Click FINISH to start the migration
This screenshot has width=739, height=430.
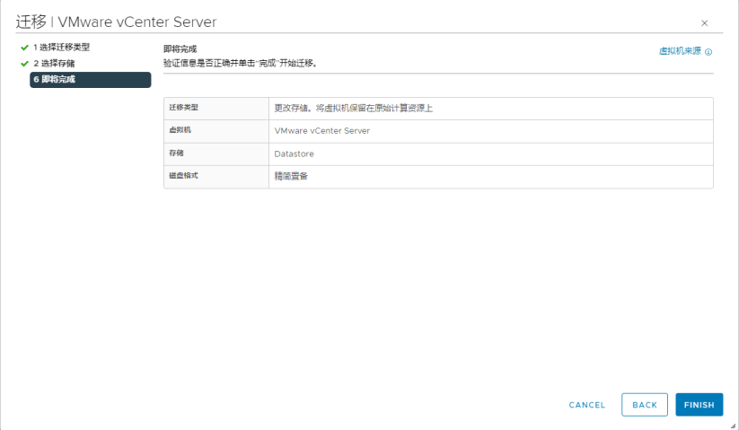(699, 405)
